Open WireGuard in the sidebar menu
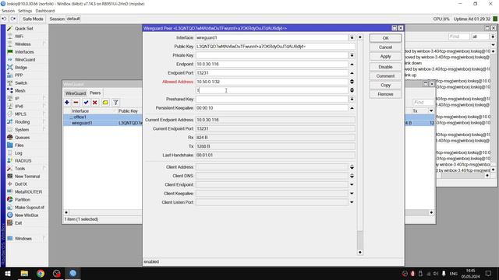This screenshot has height=280, width=499. point(25,60)
